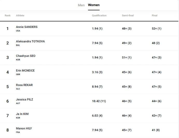The image size is (179, 138).
Task: Select Annie Sanders' qualification score 1.94 (1)
Action: [x=97, y=28]
